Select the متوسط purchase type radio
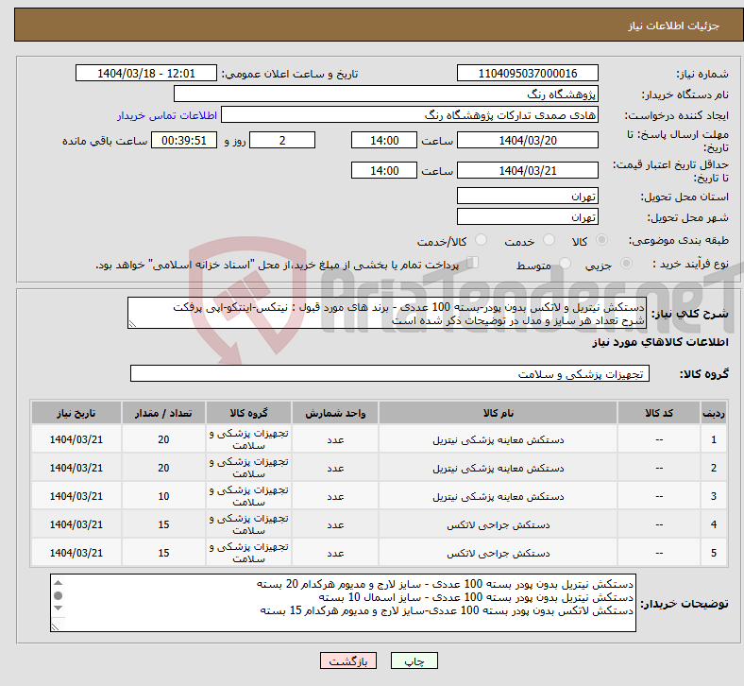The image size is (744, 686). 566,264
